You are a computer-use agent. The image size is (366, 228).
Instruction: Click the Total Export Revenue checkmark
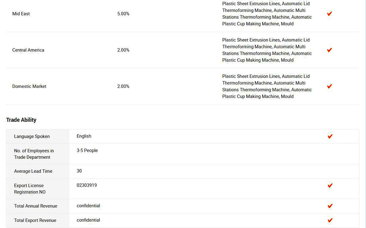coord(330,220)
